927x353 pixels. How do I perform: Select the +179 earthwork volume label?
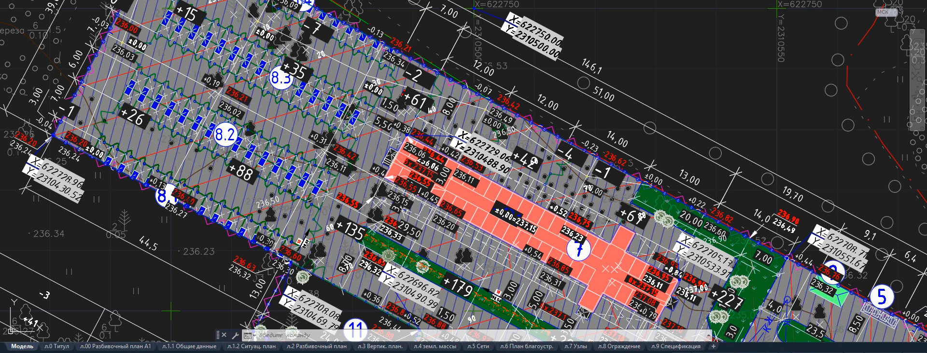click(x=458, y=286)
